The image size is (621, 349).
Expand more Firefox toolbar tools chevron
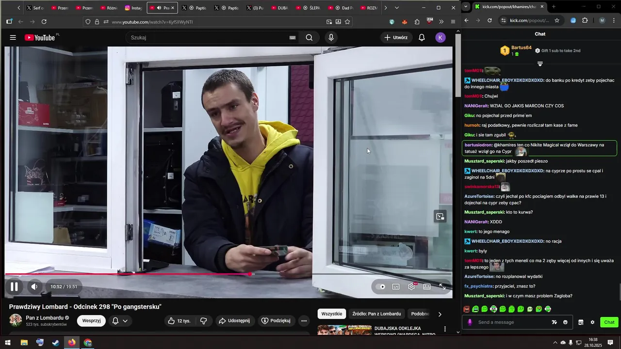(x=441, y=22)
